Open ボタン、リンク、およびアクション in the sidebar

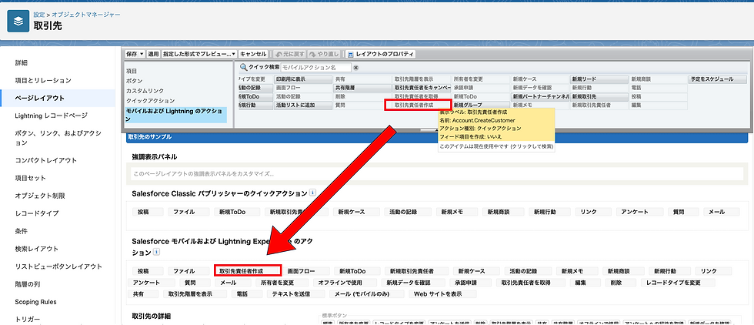click(x=58, y=138)
